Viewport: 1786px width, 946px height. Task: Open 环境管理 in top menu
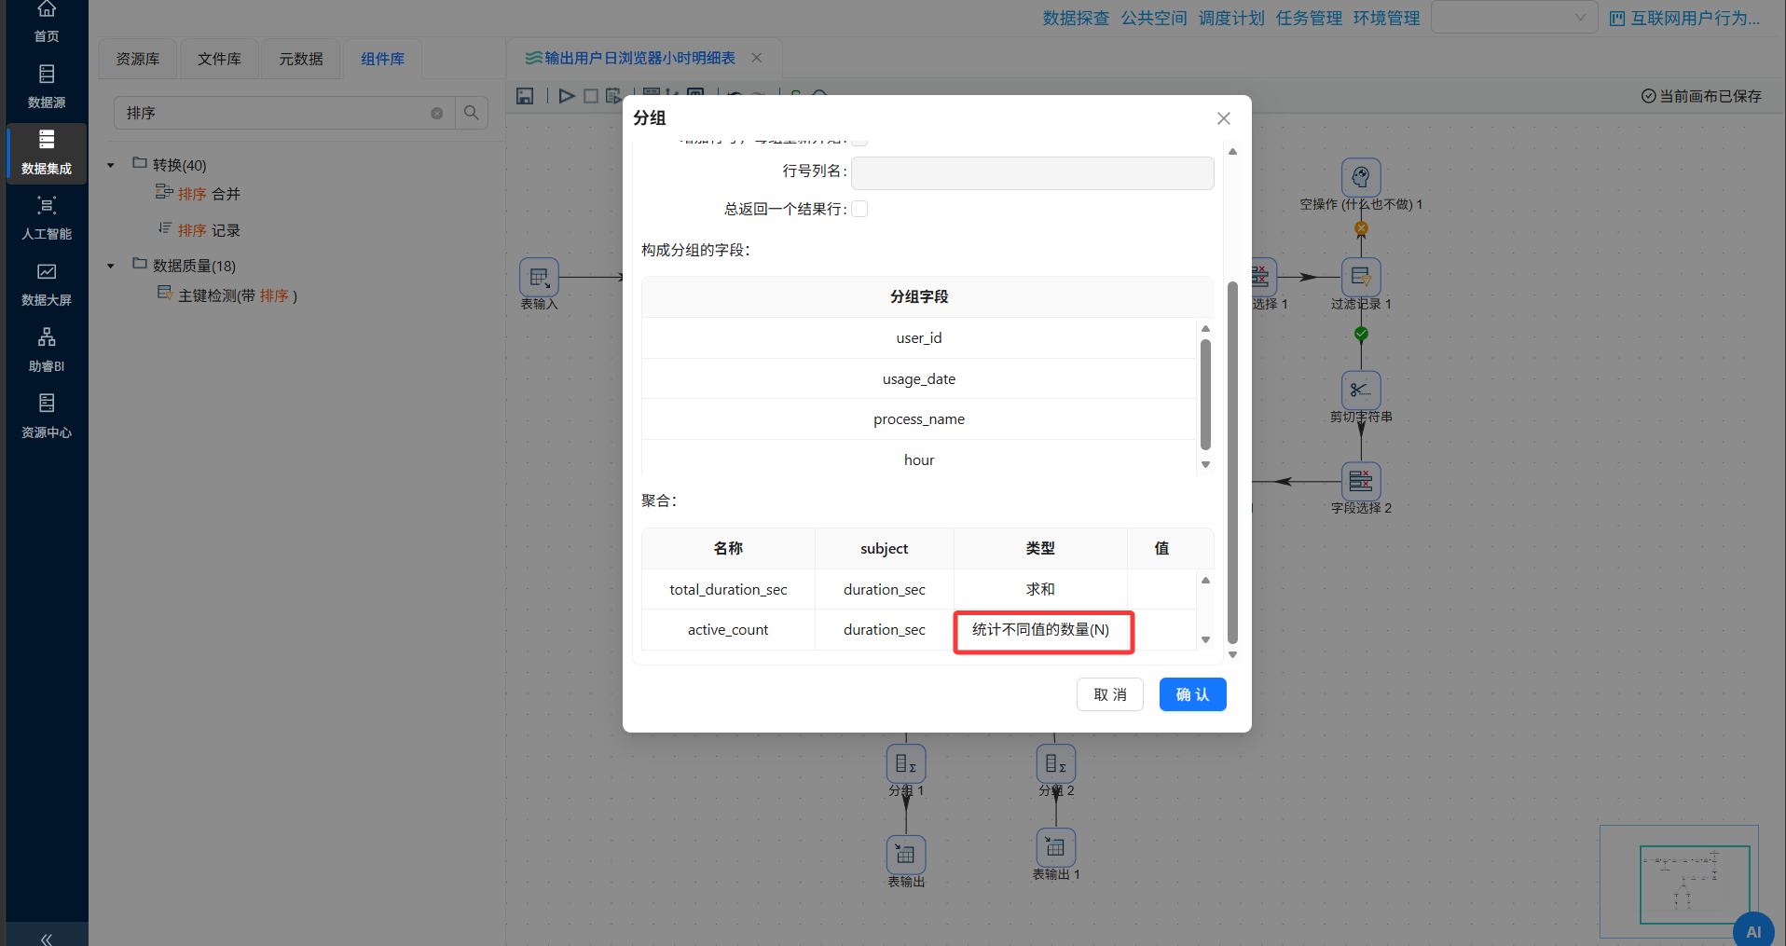click(1386, 18)
